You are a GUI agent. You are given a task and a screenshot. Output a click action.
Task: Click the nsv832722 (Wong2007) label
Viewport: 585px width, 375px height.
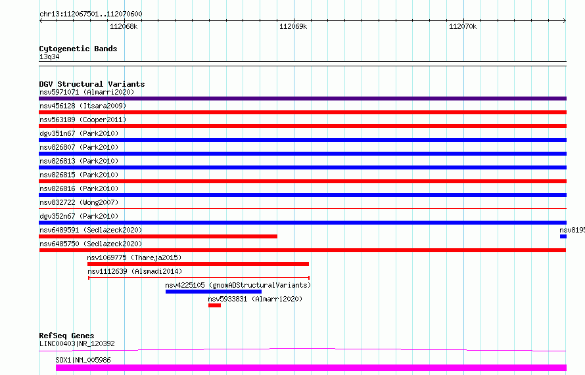[79, 202]
